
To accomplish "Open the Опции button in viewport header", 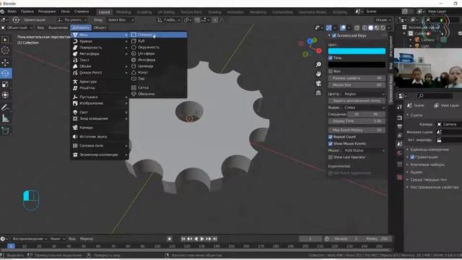I will point(383,20).
